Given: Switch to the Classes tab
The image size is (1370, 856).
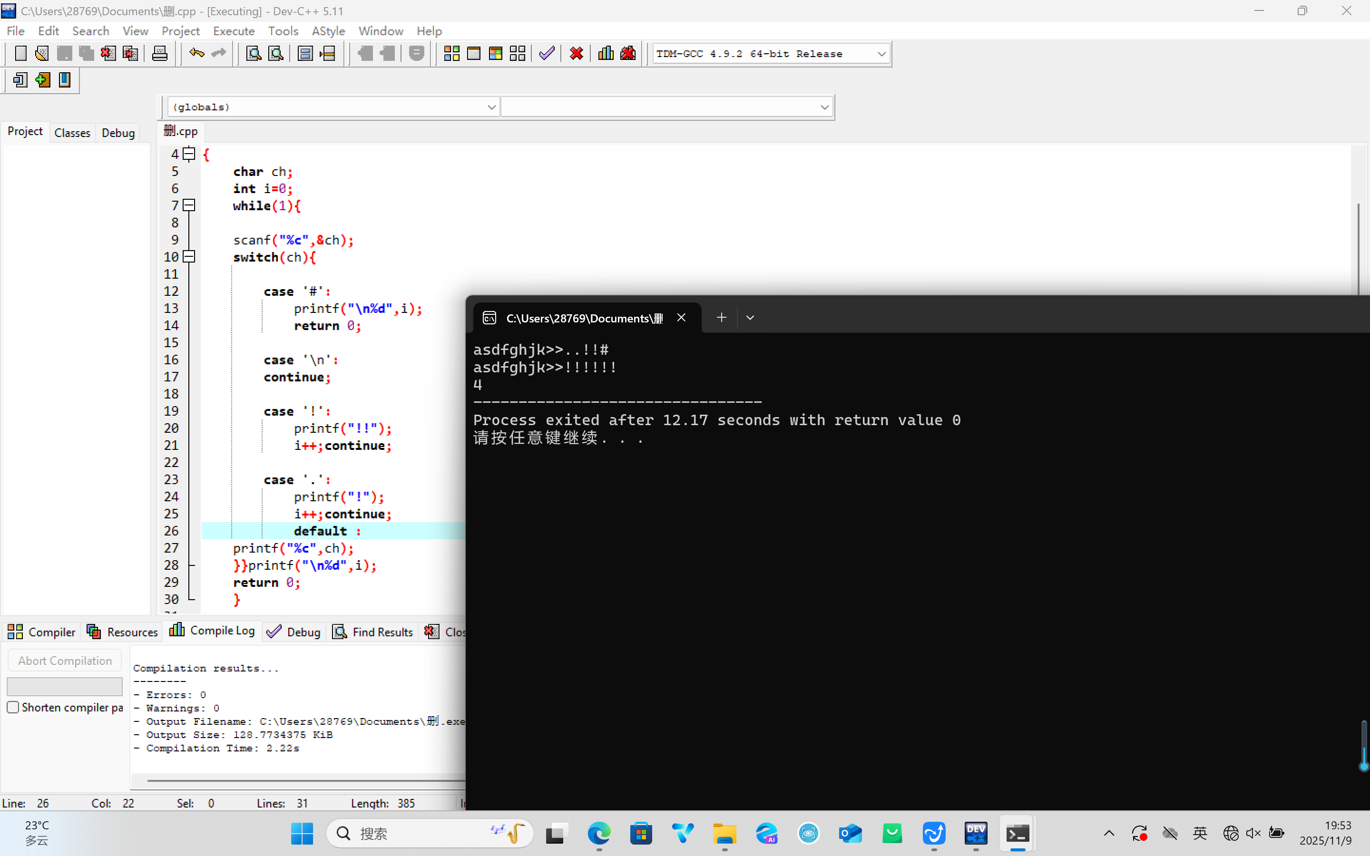Looking at the screenshot, I should pyautogui.click(x=72, y=133).
